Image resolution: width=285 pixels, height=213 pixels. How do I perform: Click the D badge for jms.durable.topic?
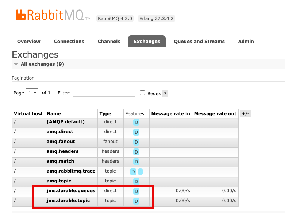pos(136,201)
